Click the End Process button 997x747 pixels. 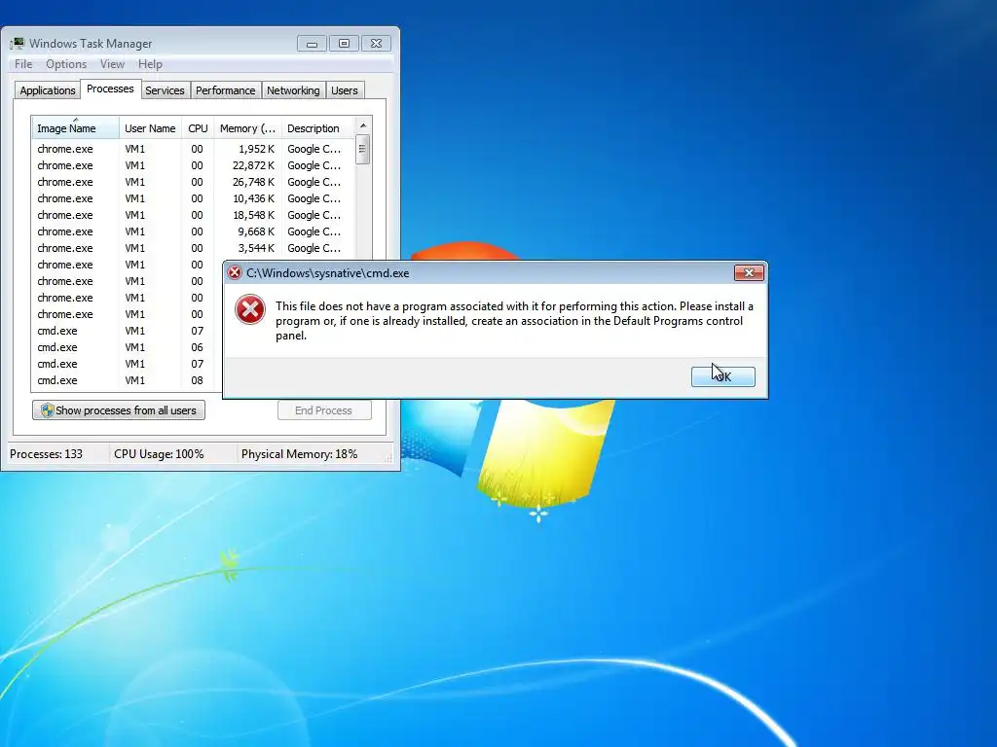324,410
